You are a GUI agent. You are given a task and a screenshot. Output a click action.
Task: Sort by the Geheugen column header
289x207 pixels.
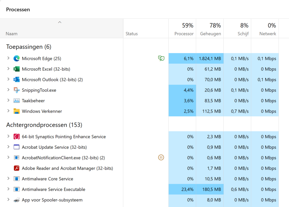210,29
